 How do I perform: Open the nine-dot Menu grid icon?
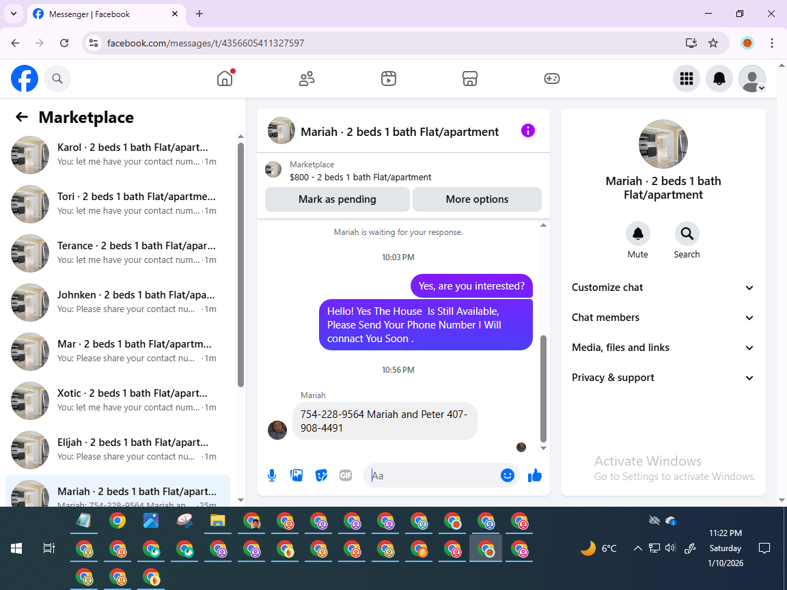click(x=686, y=79)
